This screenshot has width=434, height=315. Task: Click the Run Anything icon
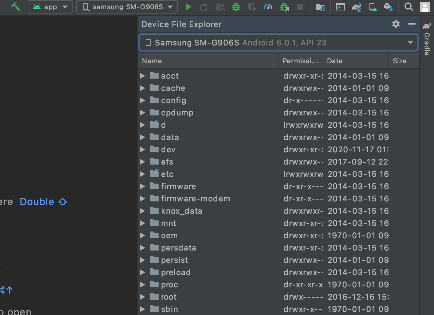coord(341,7)
